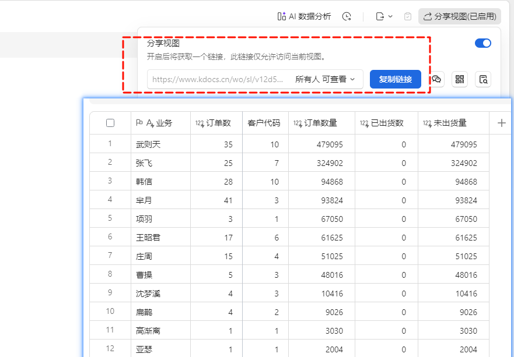Click the 已出货数 column header
The width and height of the screenshot is (514, 357).
tap(386, 123)
